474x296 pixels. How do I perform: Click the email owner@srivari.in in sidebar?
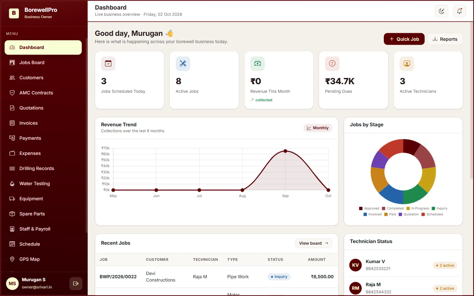pyautogui.click(x=37, y=287)
